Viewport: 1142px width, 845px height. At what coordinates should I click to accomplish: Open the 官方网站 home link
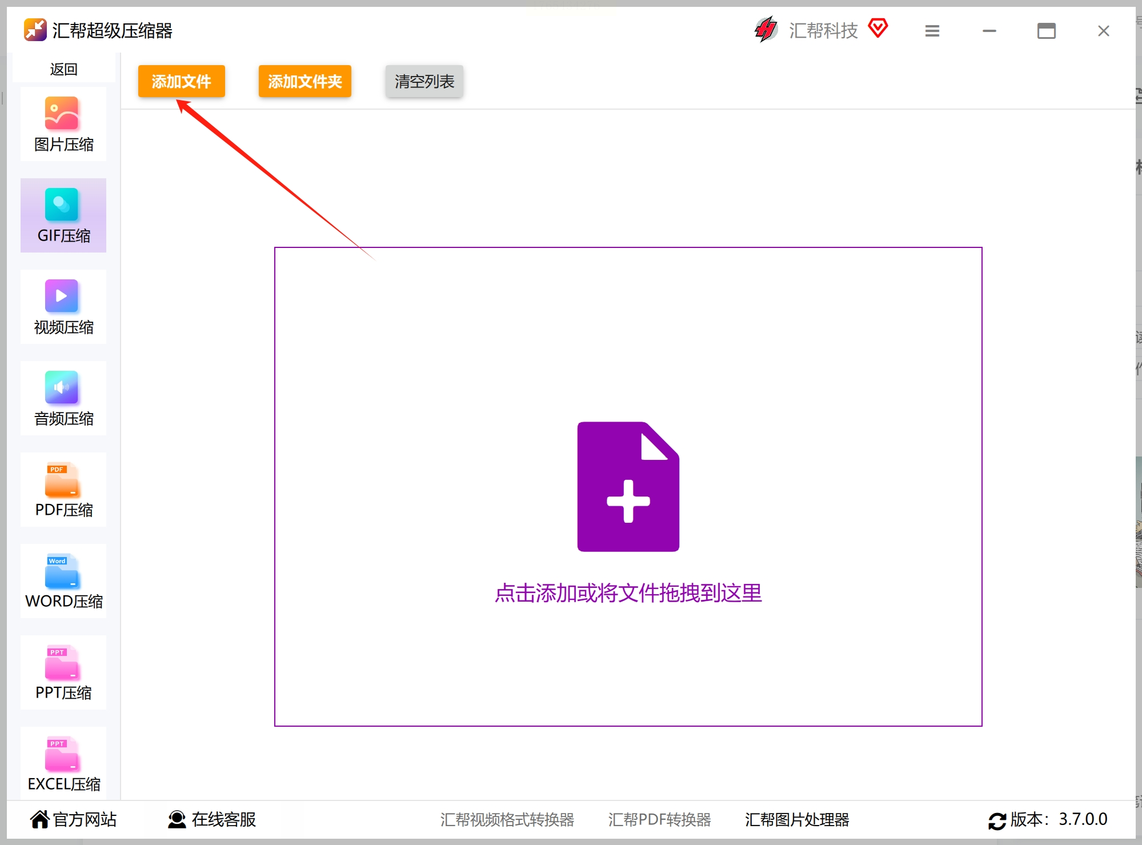[x=74, y=819]
